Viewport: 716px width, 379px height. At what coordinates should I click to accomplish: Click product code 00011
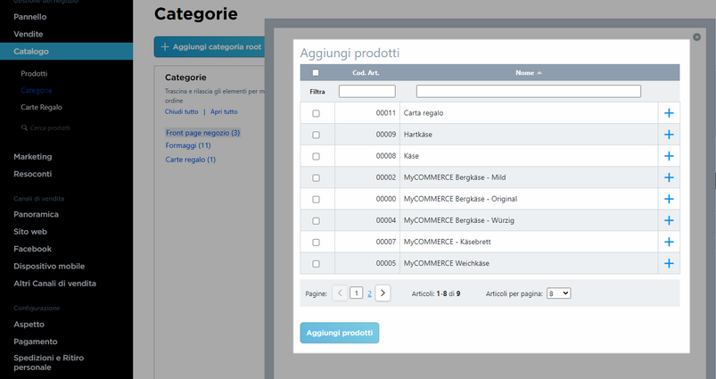click(x=386, y=113)
